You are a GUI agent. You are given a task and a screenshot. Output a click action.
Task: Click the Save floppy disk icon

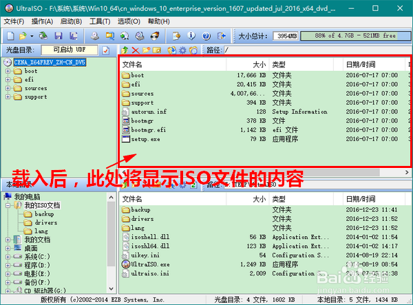59,36
